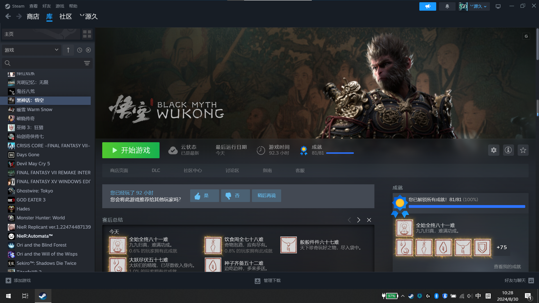Image resolution: width=539 pixels, height=303 pixels.
Task: Add Black Myth Wukong to favorites star
Action: tap(523, 150)
